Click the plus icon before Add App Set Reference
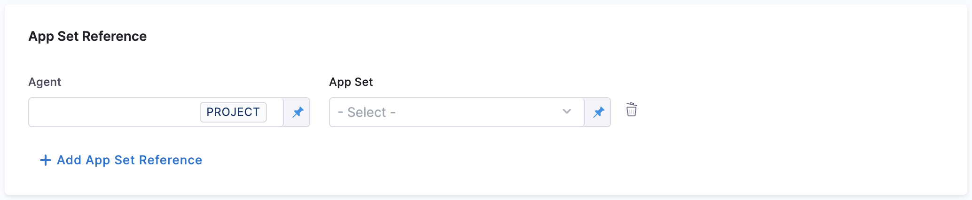972x200 pixels. pos(46,160)
